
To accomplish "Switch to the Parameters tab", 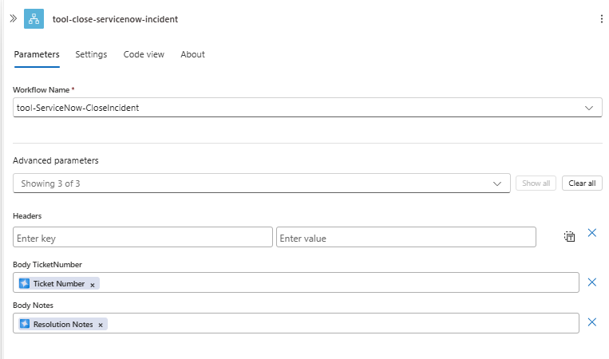I will [x=37, y=54].
